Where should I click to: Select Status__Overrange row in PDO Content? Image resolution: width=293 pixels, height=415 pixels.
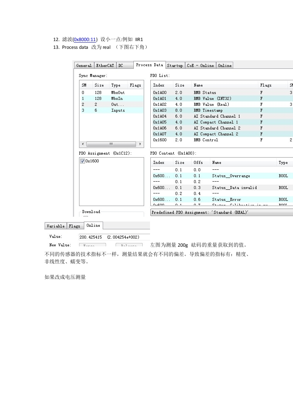(x=231, y=176)
